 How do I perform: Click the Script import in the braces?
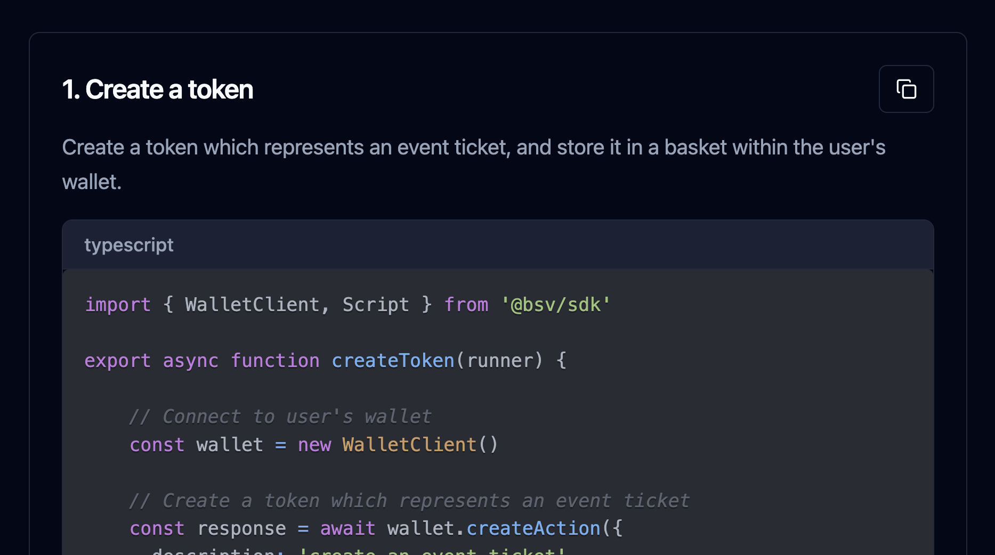point(376,304)
